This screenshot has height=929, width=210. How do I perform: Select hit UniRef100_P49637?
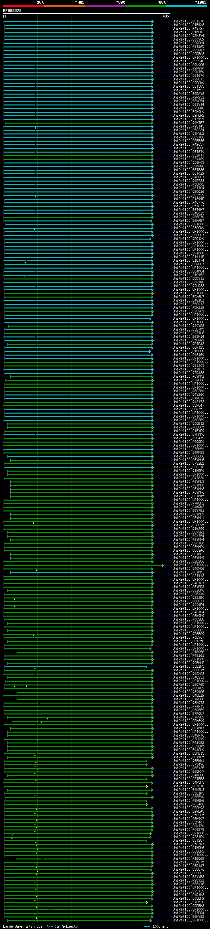coord(188,145)
